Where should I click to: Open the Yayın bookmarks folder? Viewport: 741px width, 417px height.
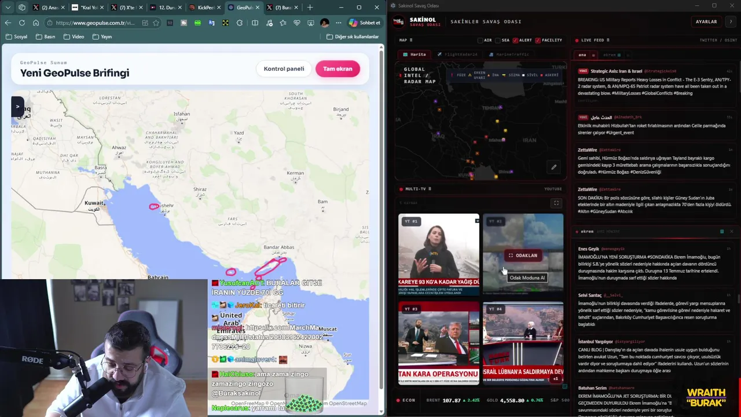point(102,36)
